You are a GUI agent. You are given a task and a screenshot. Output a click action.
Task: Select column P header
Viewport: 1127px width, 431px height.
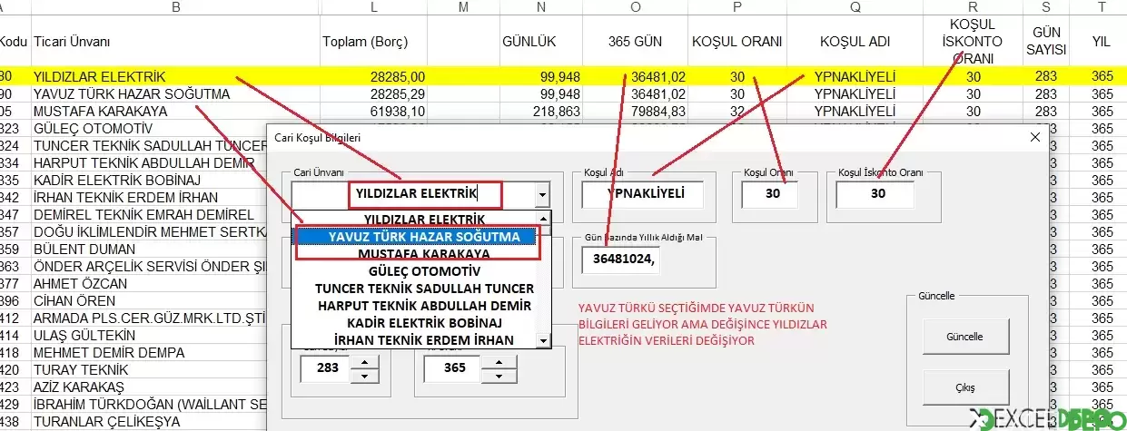coord(737,7)
